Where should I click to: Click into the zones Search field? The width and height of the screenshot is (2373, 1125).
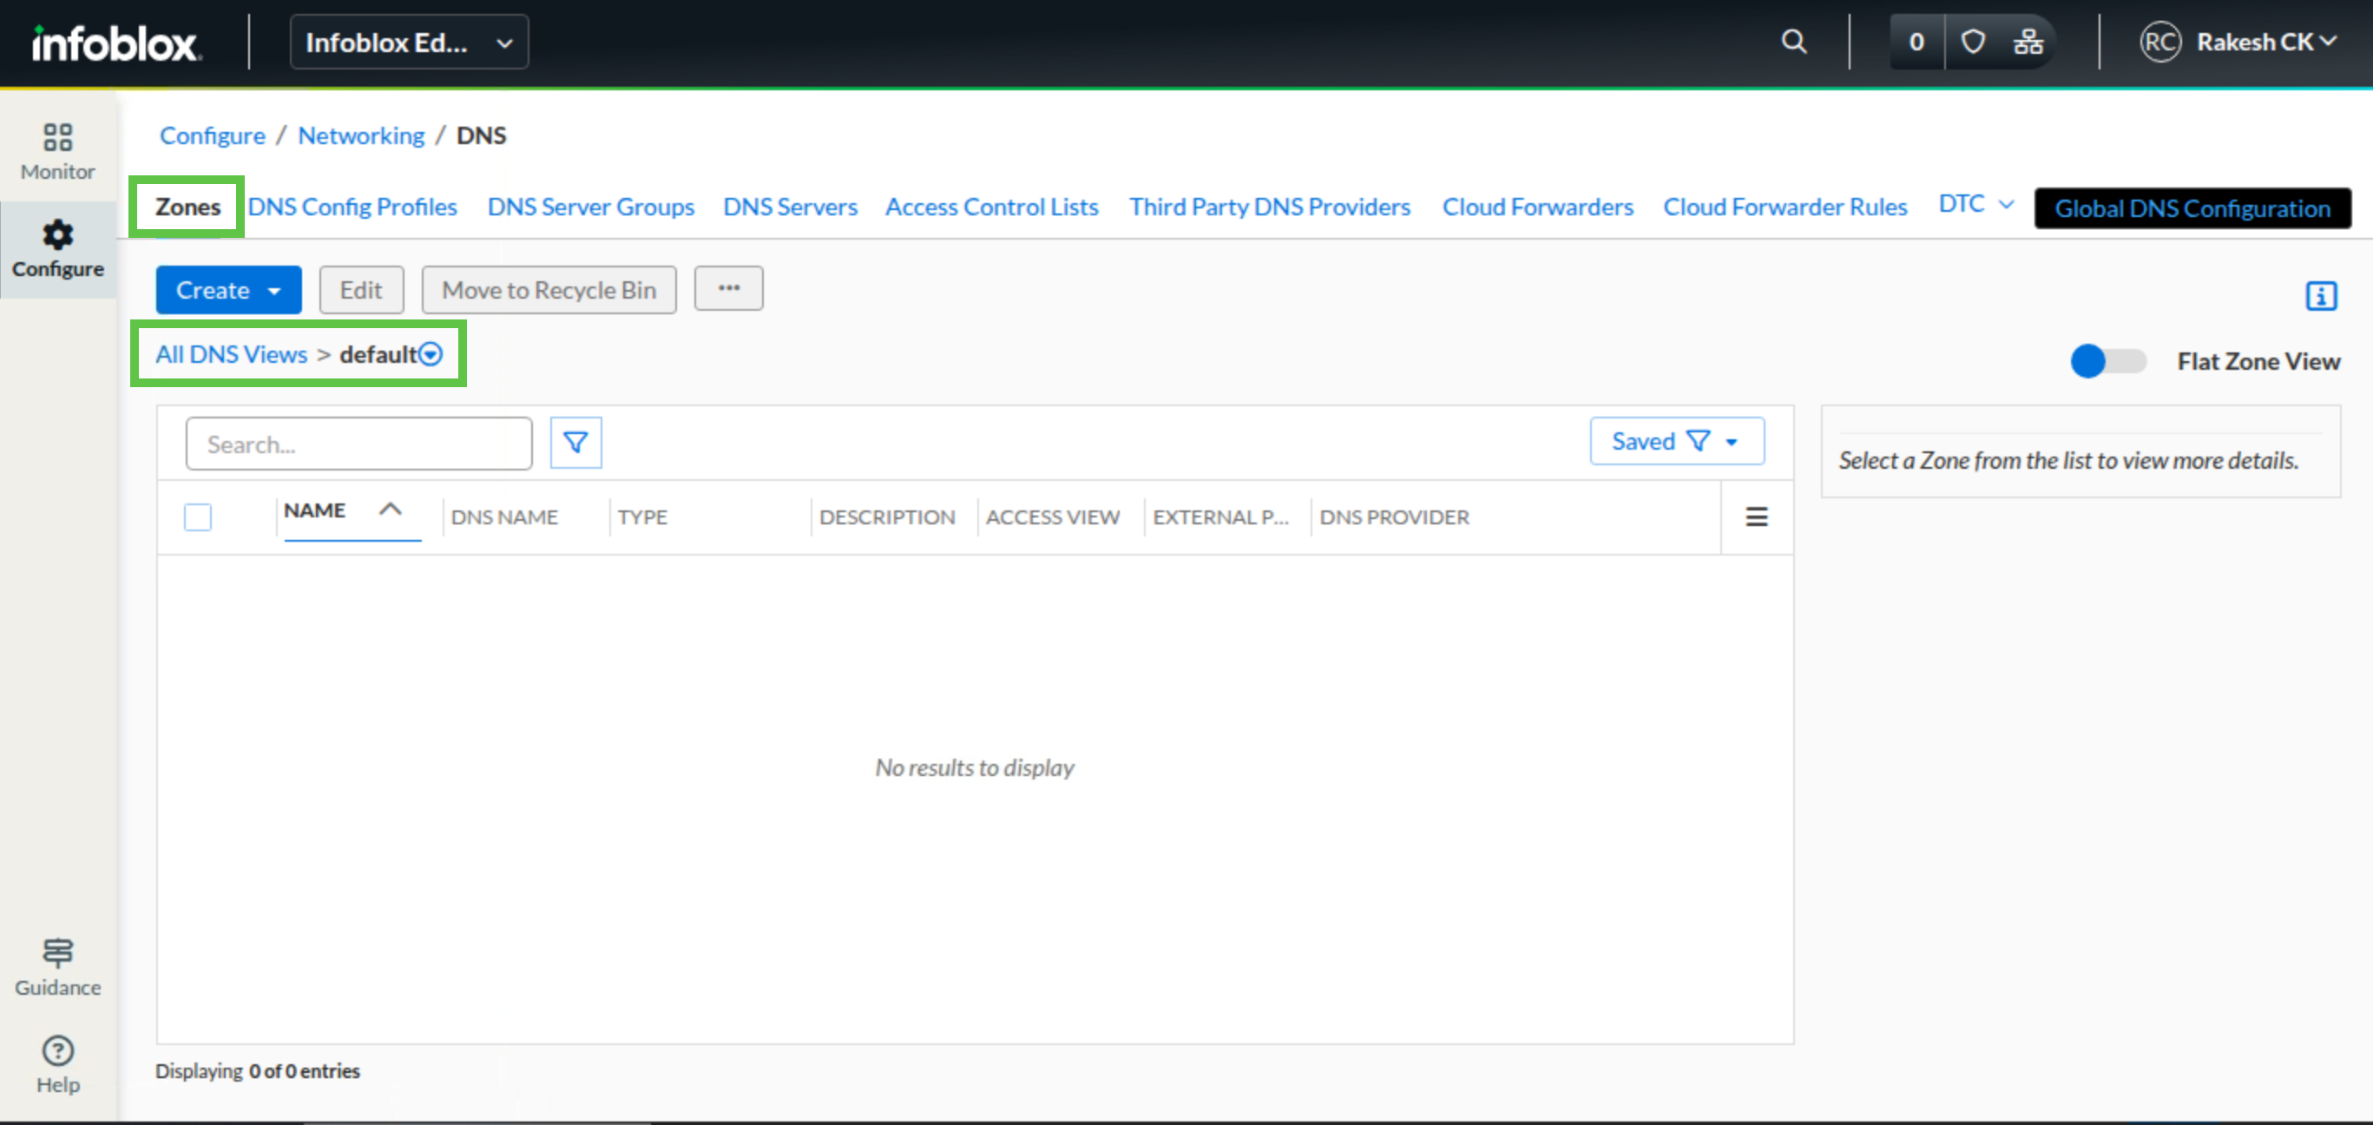tap(358, 444)
